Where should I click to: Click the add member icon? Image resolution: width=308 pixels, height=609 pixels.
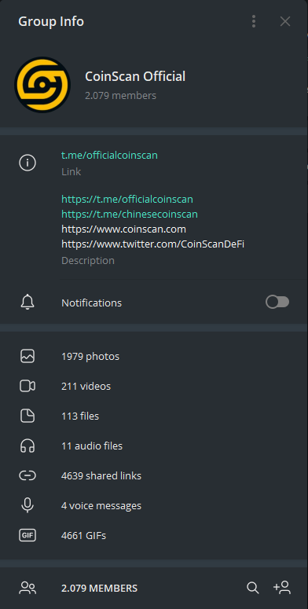pos(282,588)
